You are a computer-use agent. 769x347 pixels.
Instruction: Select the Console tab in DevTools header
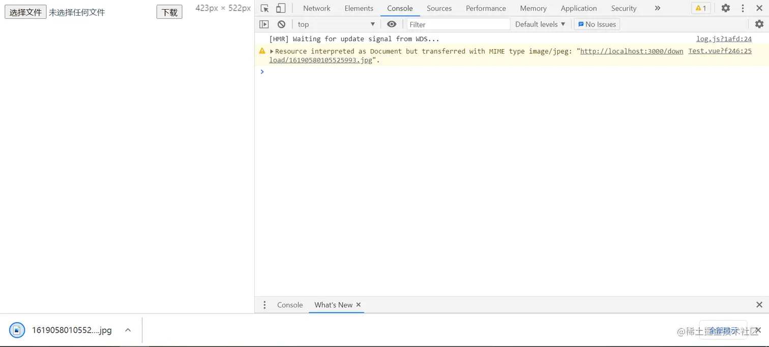click(400, 8)
